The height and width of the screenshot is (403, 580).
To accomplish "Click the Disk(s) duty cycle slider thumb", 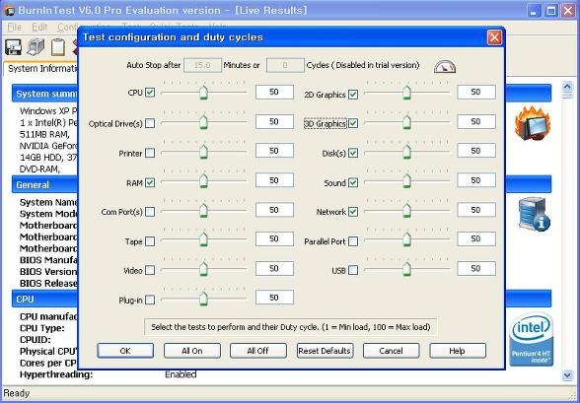I will click(406, 151).
